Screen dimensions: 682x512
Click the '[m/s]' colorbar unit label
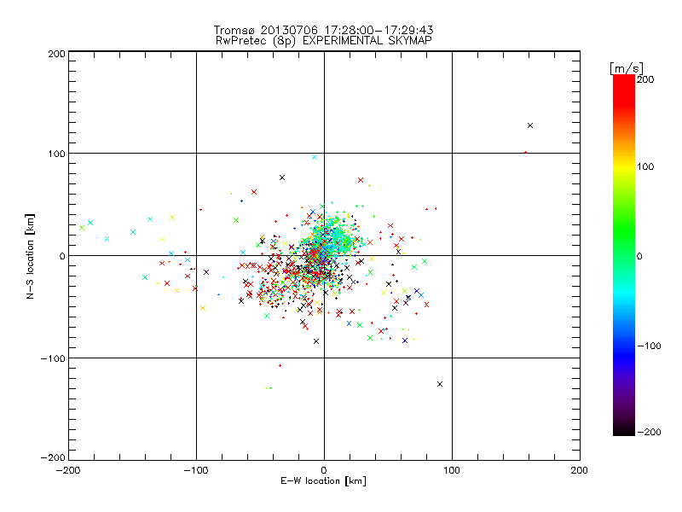pos(627,68)
